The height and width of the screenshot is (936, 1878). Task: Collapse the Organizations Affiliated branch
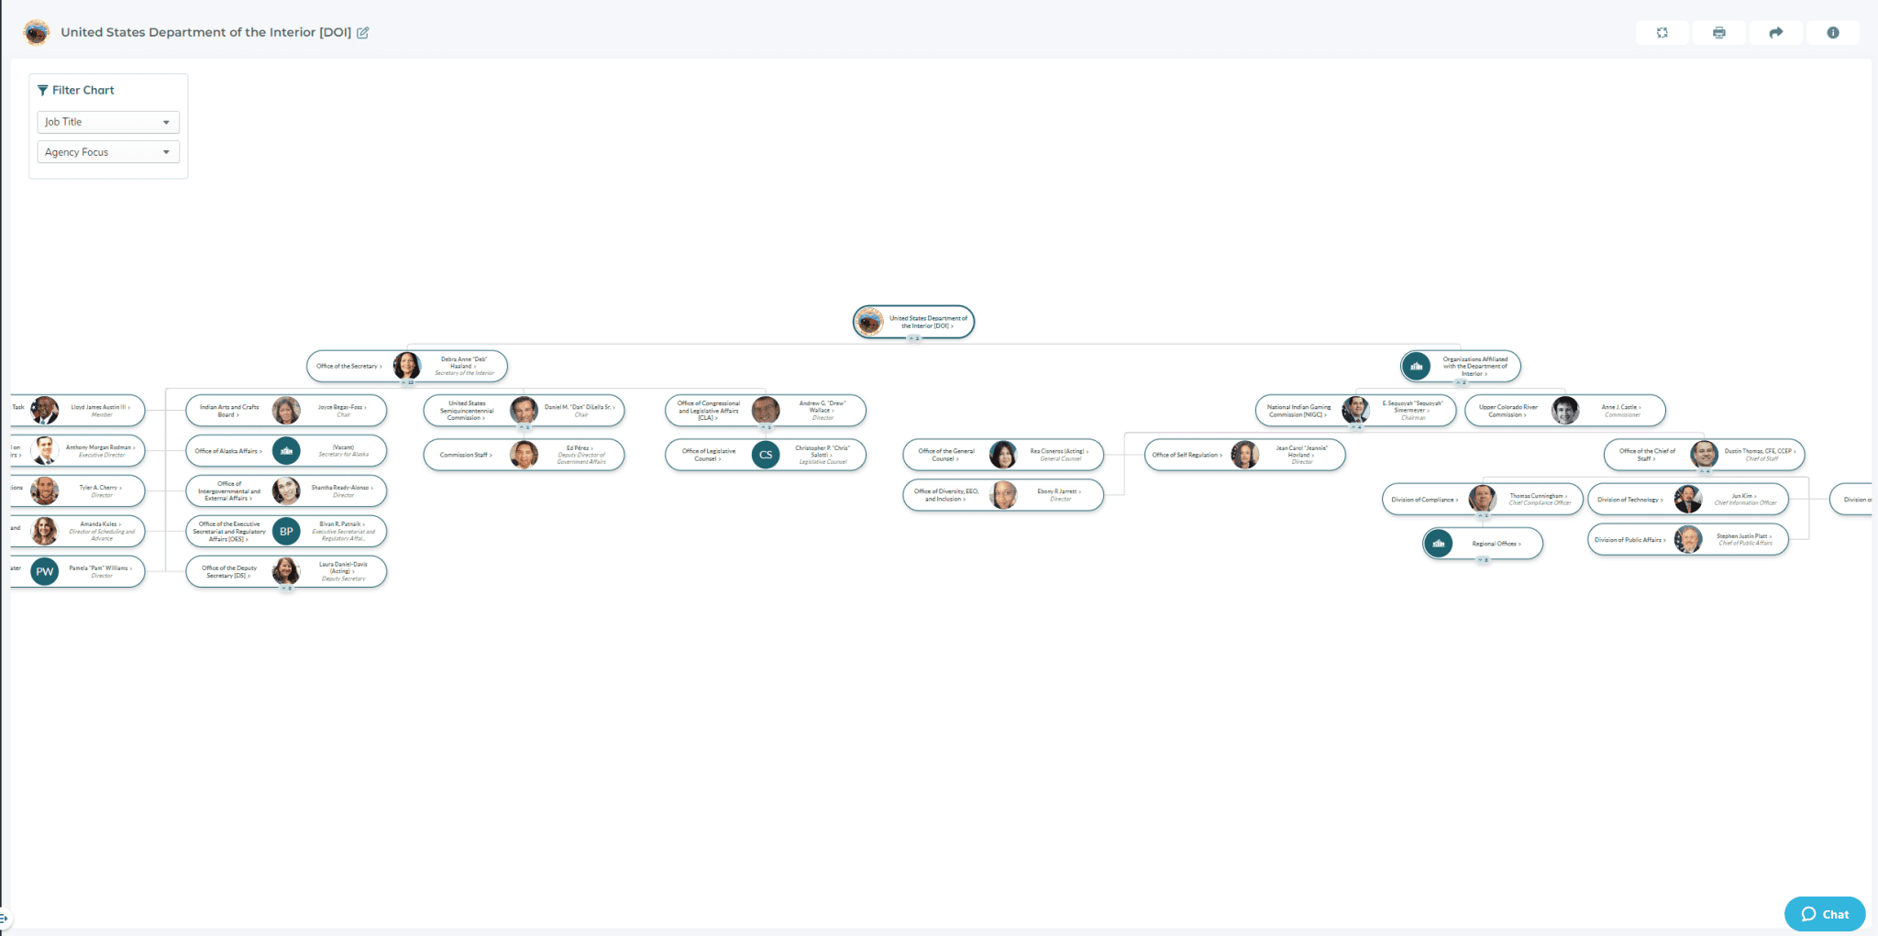tap(1461, 382)
